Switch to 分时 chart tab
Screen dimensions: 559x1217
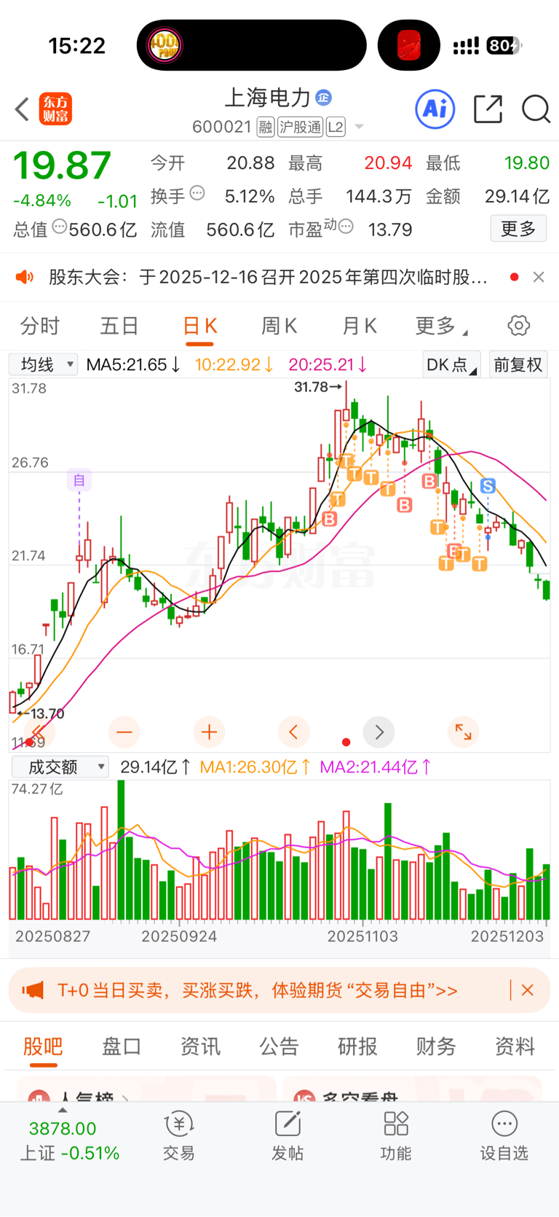(39, 326)
